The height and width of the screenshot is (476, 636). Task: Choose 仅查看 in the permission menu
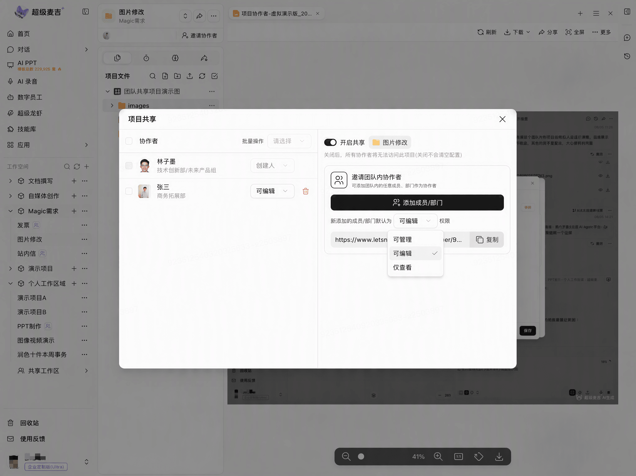point(415,267)
